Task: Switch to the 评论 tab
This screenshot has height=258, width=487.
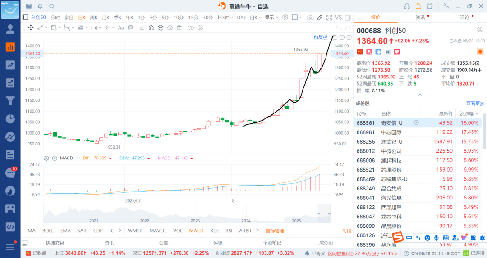Action: point(464,18)
